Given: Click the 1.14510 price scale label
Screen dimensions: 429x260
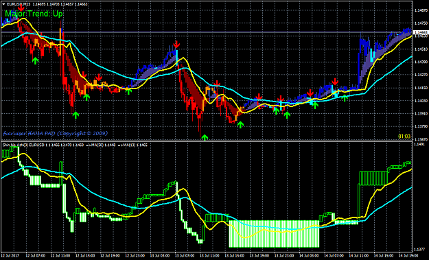Looking at the screenshot, I should pyautogui.click(x=421, y=49).
